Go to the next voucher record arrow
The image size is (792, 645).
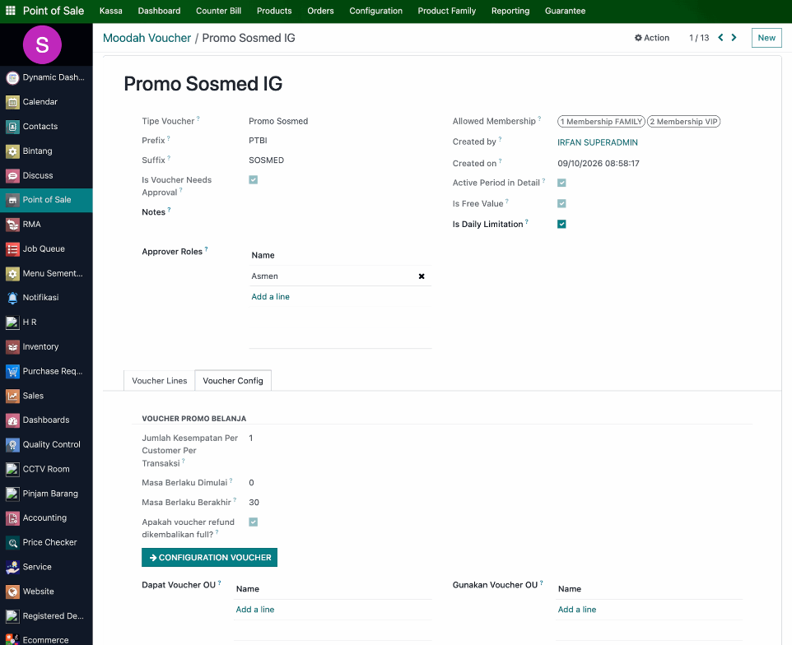[734, 37]
